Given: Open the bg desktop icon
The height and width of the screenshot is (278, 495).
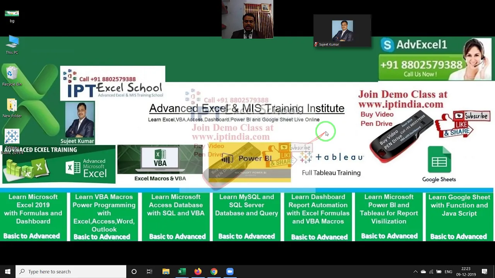Looking at the screenshot, I should [x=12, y=16].
